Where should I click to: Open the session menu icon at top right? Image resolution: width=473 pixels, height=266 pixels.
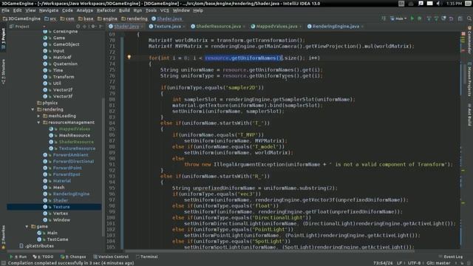468,3
